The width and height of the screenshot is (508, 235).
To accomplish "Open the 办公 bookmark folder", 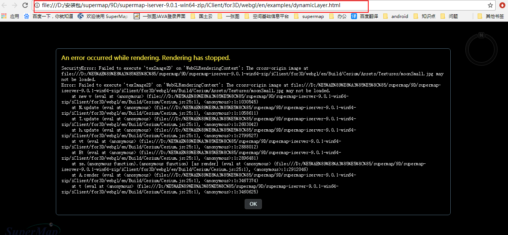I will 338,16.
